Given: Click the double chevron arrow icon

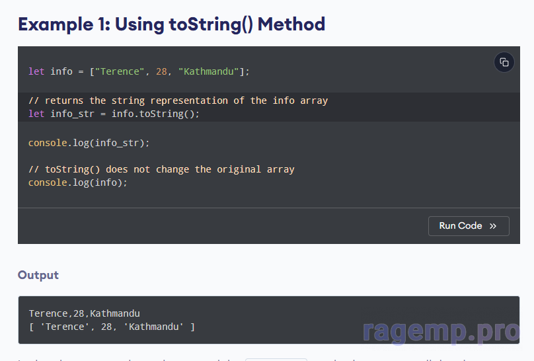Looking at the screenshot, I should [x=493, y=226].
